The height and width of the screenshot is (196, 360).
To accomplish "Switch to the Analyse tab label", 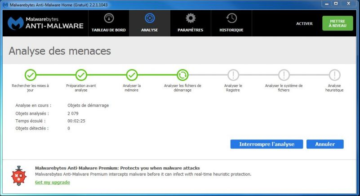I will pyautogui.click(x=150, y=30).
